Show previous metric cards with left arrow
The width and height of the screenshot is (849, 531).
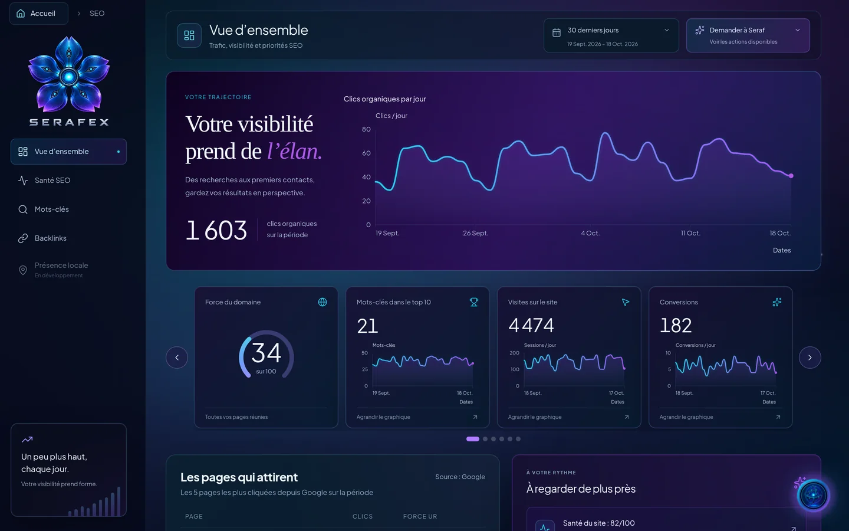click(x=177, y=358)
